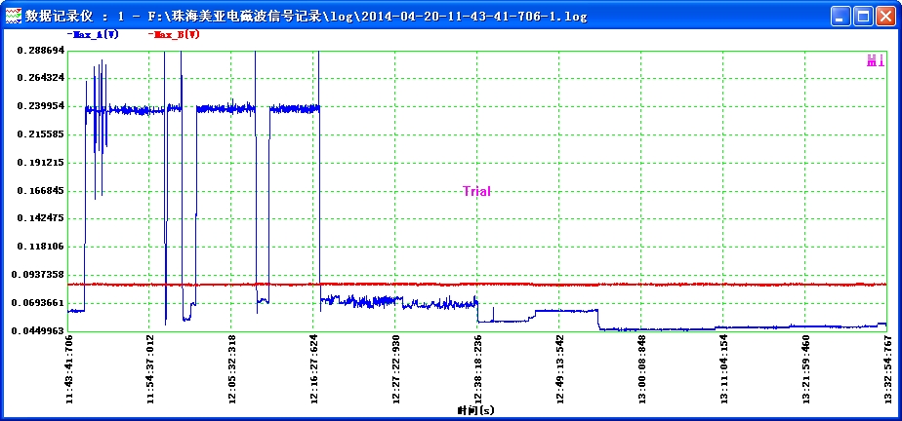Image resolution: width=902 pixels, height=421 pixels.
Task: Click the y-axis value 0.0937358
Action: [x=38, y=275]
